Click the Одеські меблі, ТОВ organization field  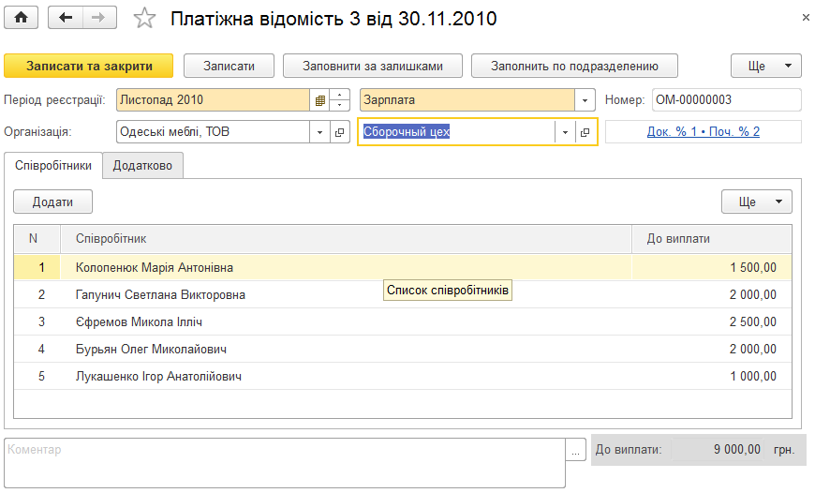click(213, 132)
